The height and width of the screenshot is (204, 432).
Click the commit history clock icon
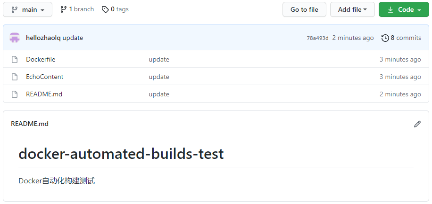click(385, 38)
